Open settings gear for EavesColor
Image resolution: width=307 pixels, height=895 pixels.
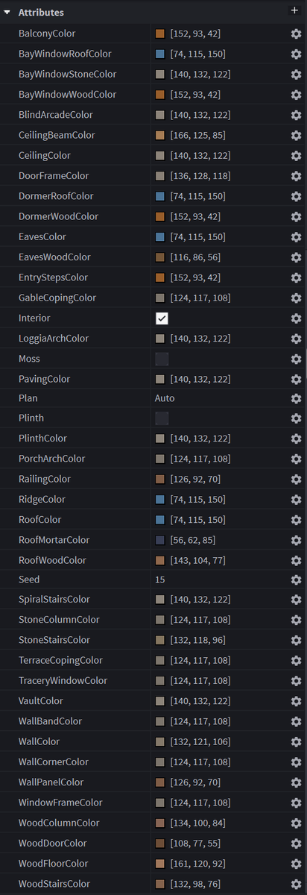pyautogui.click(x=296, y=237)
